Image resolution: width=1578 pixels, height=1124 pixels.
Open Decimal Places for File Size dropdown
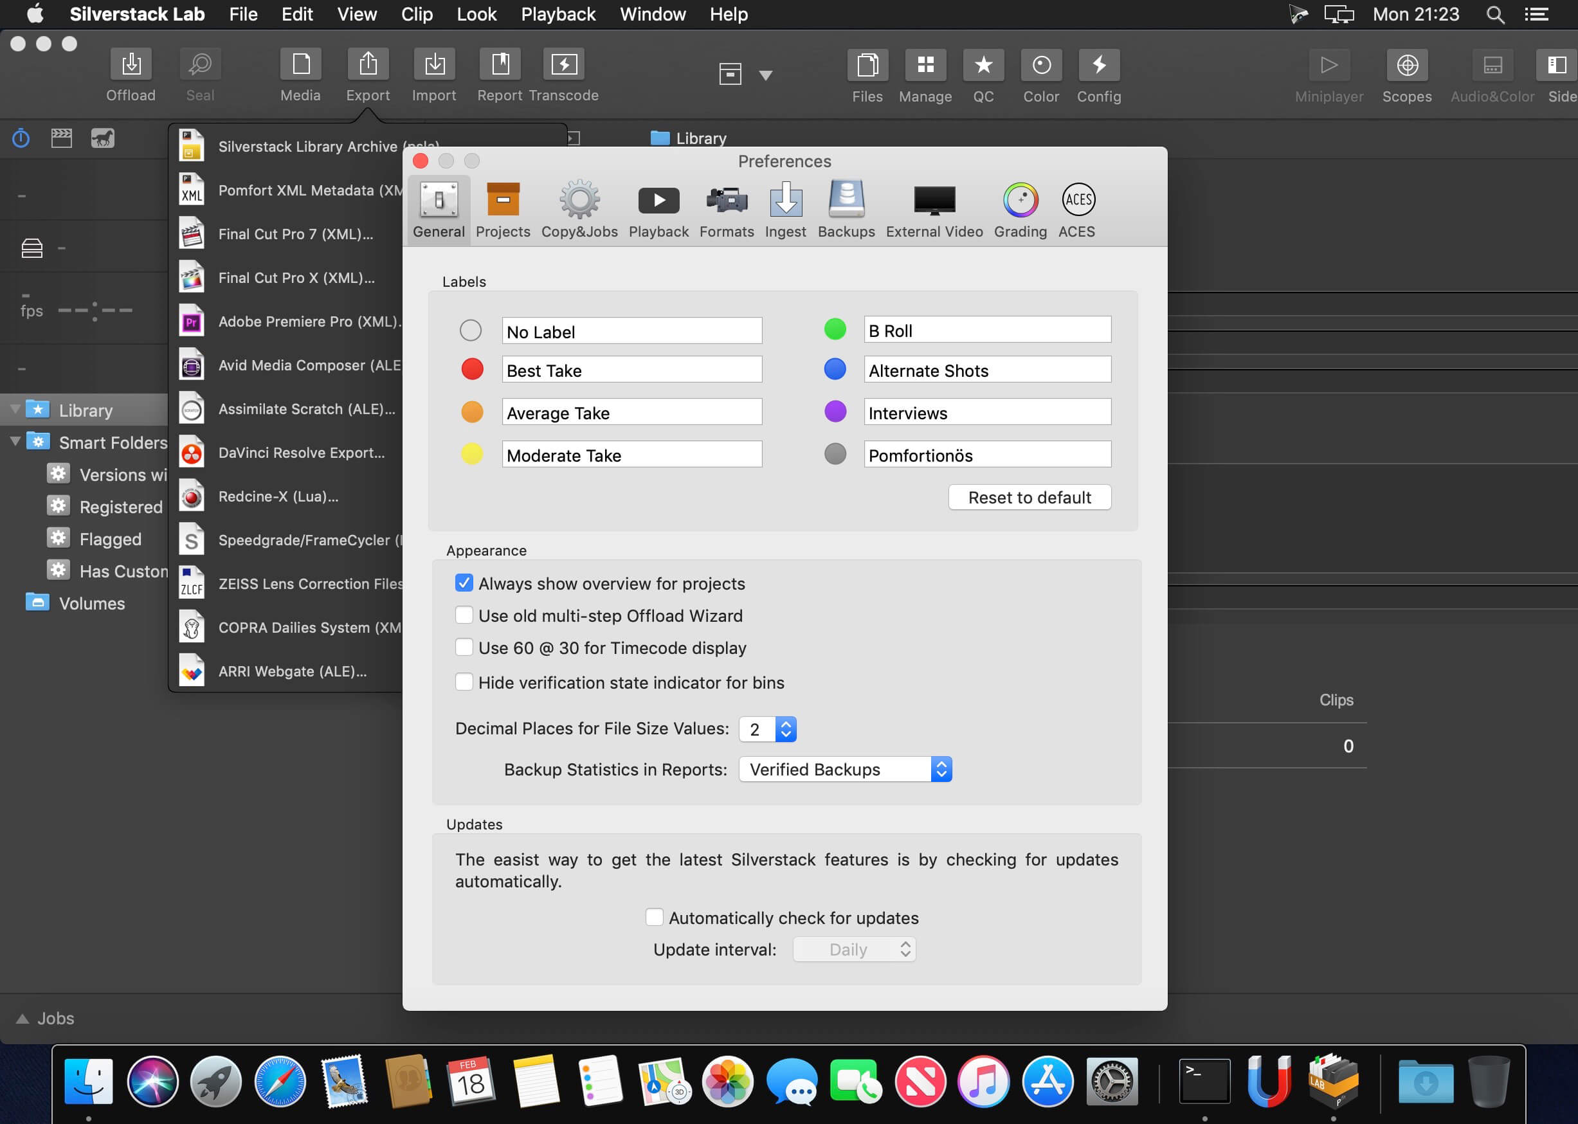(x=768, y=729)
